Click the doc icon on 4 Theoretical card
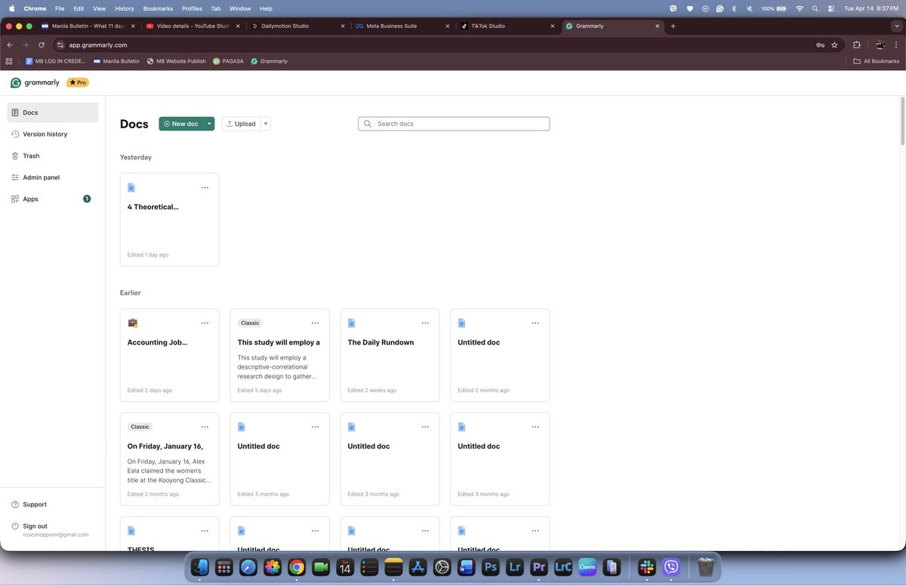The height and width of the screenshot is (585, 906). point(131,188)
